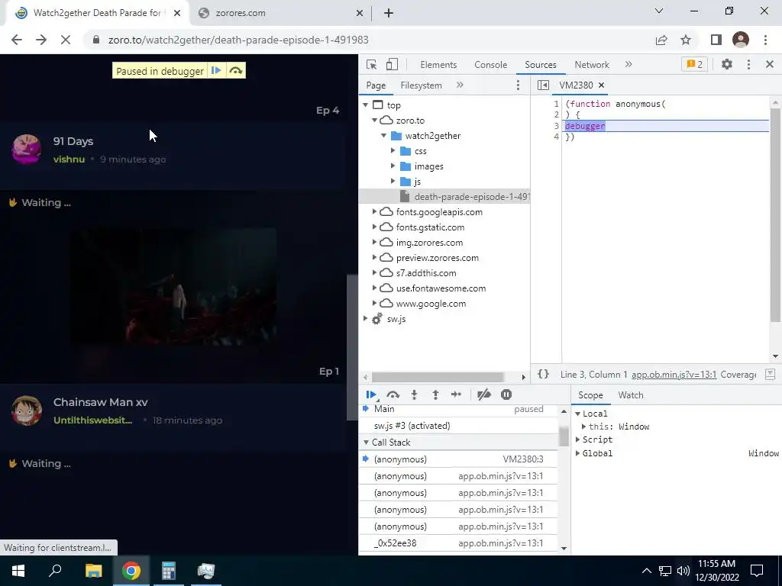Screen dimensions: 782x586
Task: Expand preview.zorores.com domain
Action: click(374, 258)
